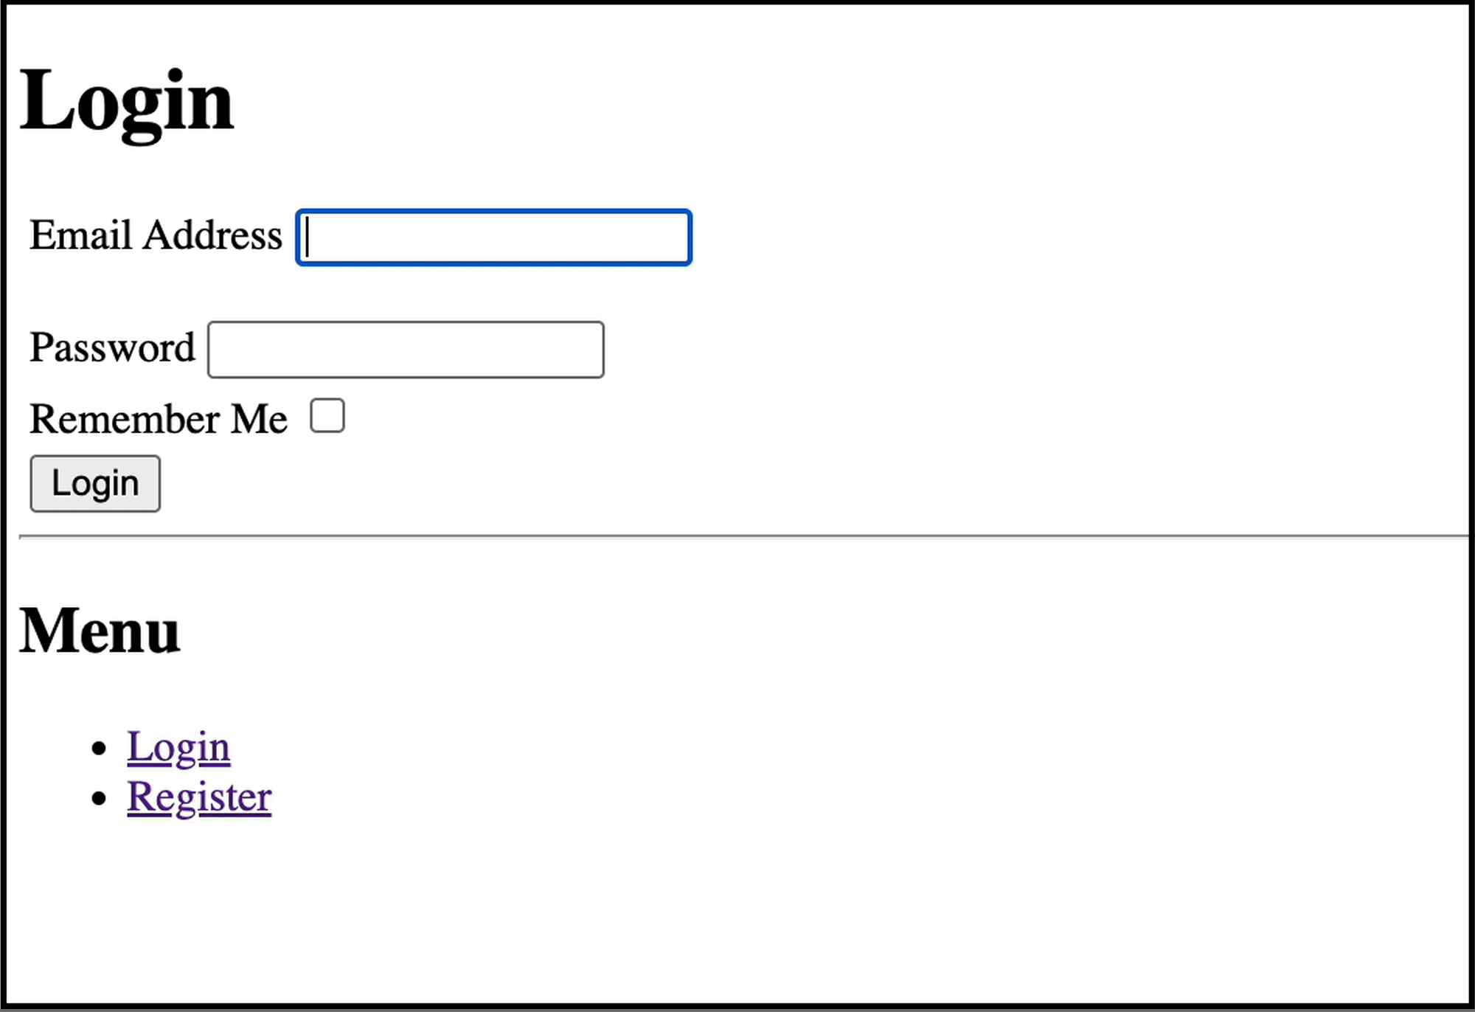Screen dimensions: 1475x1012
Task: Click the word Me next to the checkbox
Action: 259,419
